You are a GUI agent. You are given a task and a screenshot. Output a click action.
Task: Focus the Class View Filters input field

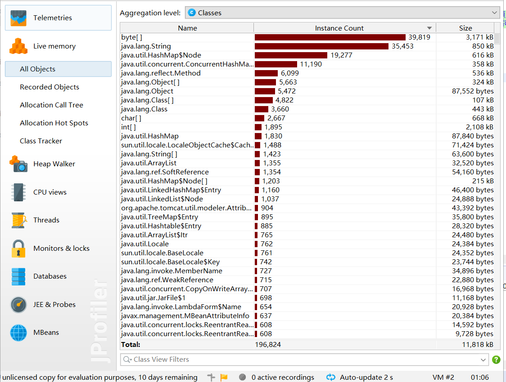[304, 360]
